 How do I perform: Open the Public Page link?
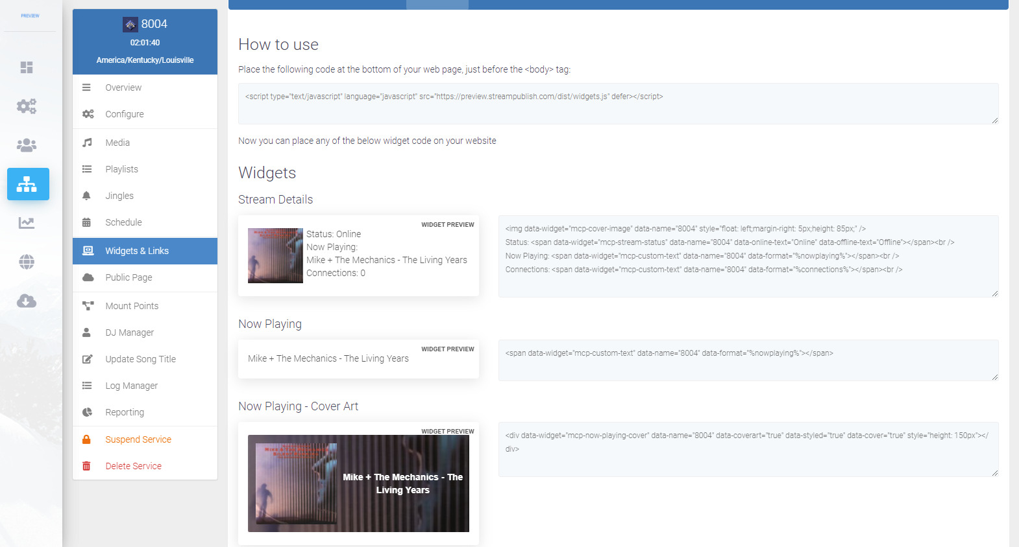click(145, 277)
